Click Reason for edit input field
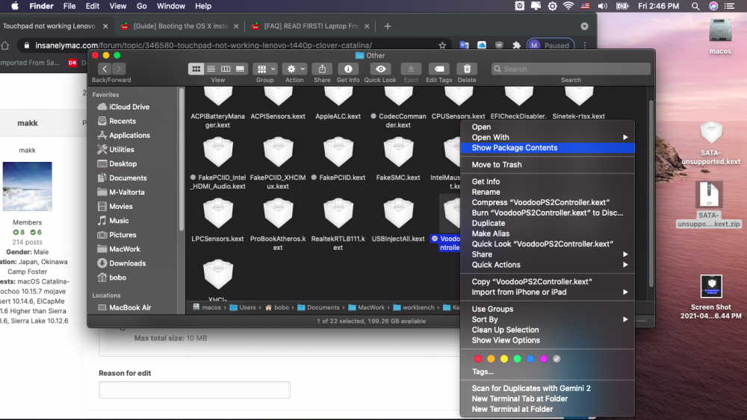This screenshot has width=747, height=420. pyautogui.click(x=194, y=390)
